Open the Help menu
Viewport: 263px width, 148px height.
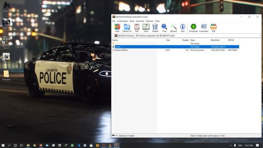[157, 21]
